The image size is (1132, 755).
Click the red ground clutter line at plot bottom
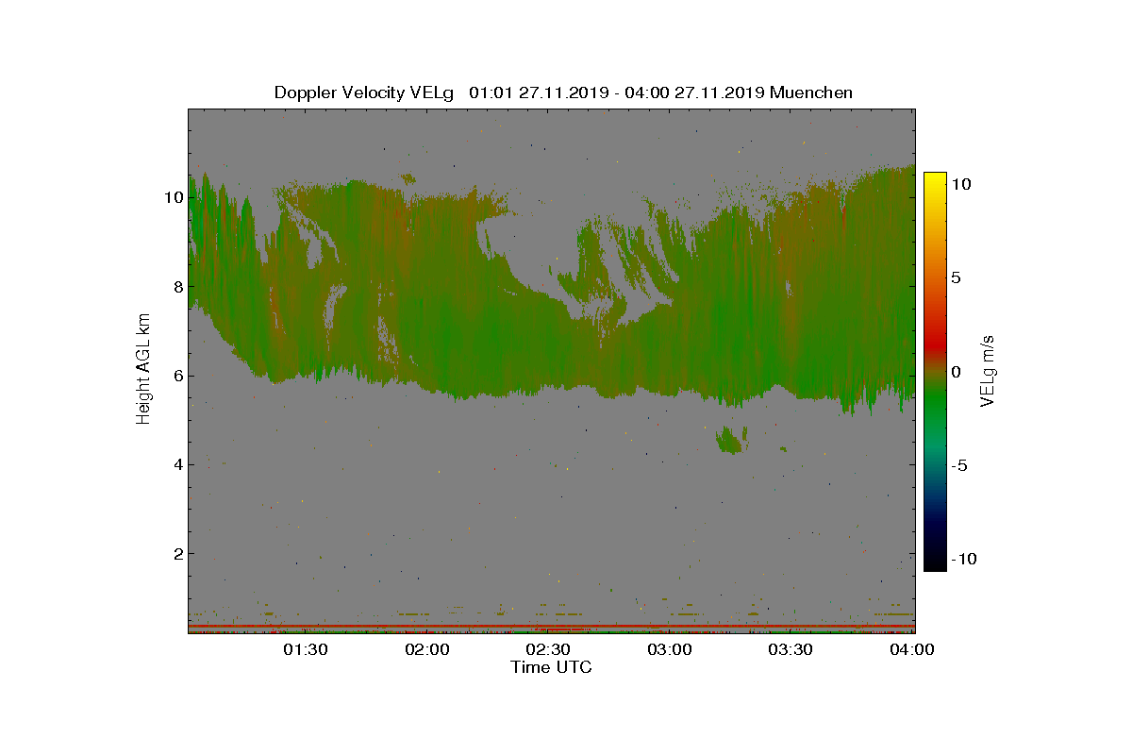point(551,626)
